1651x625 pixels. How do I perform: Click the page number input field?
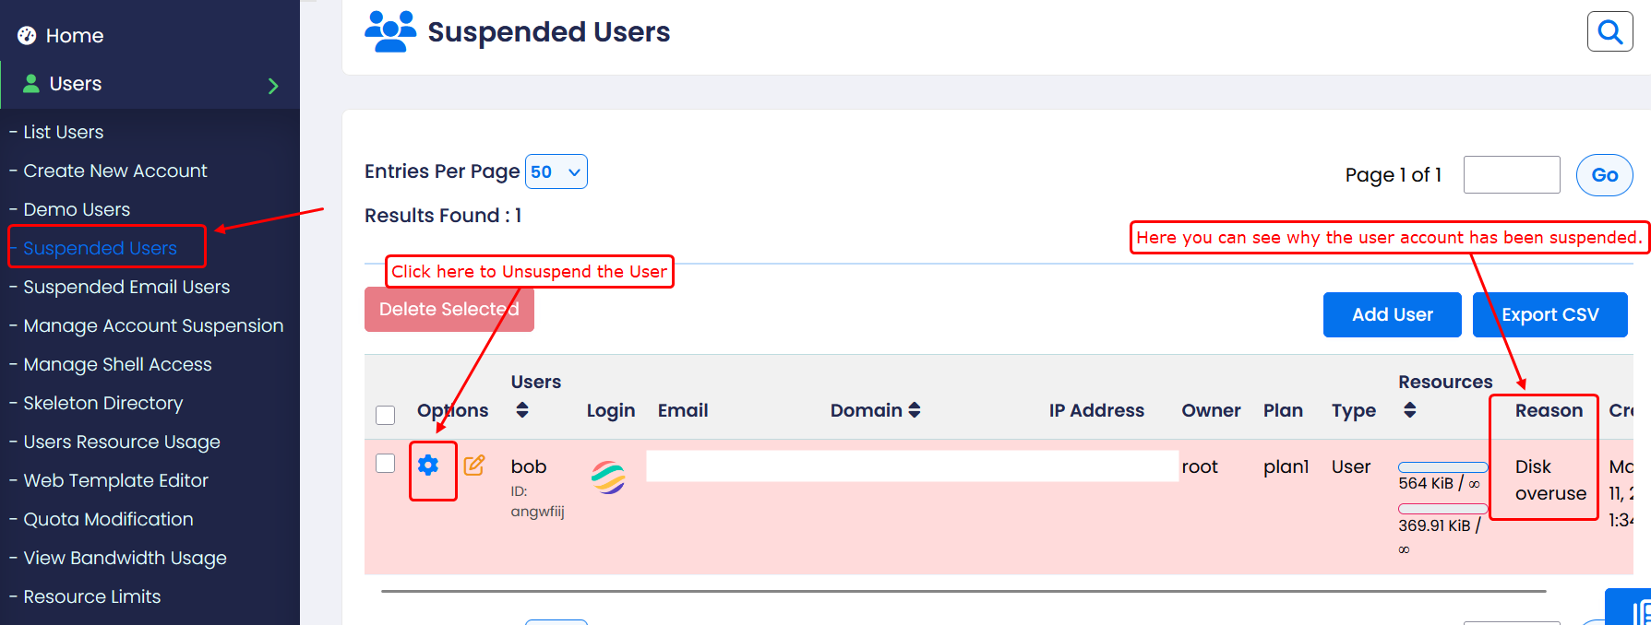(1511, 175)
